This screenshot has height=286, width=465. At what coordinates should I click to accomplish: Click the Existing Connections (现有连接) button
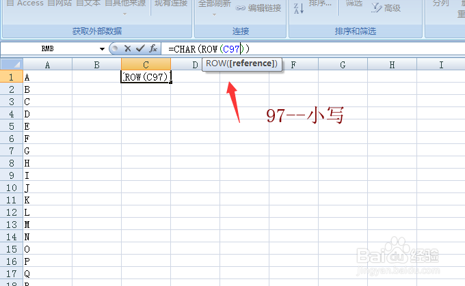(x=171, y=3)
